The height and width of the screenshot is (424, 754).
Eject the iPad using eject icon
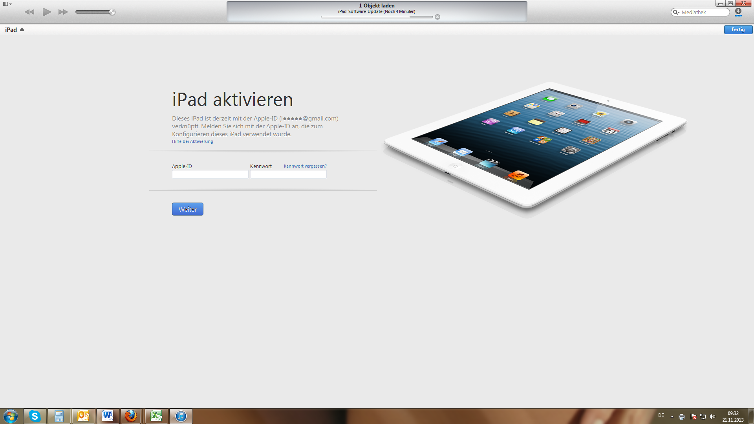pos(22,29)
